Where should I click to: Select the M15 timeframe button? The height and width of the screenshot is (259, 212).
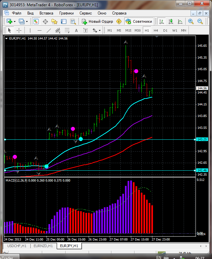tap(128, 30)
